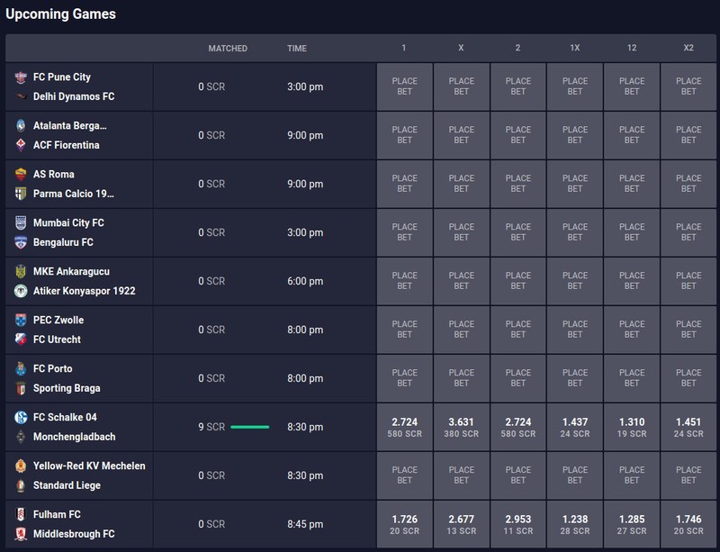Click the TIME column header
The height and width of the screenshot is (552, 720).
[x=297, y=49]
